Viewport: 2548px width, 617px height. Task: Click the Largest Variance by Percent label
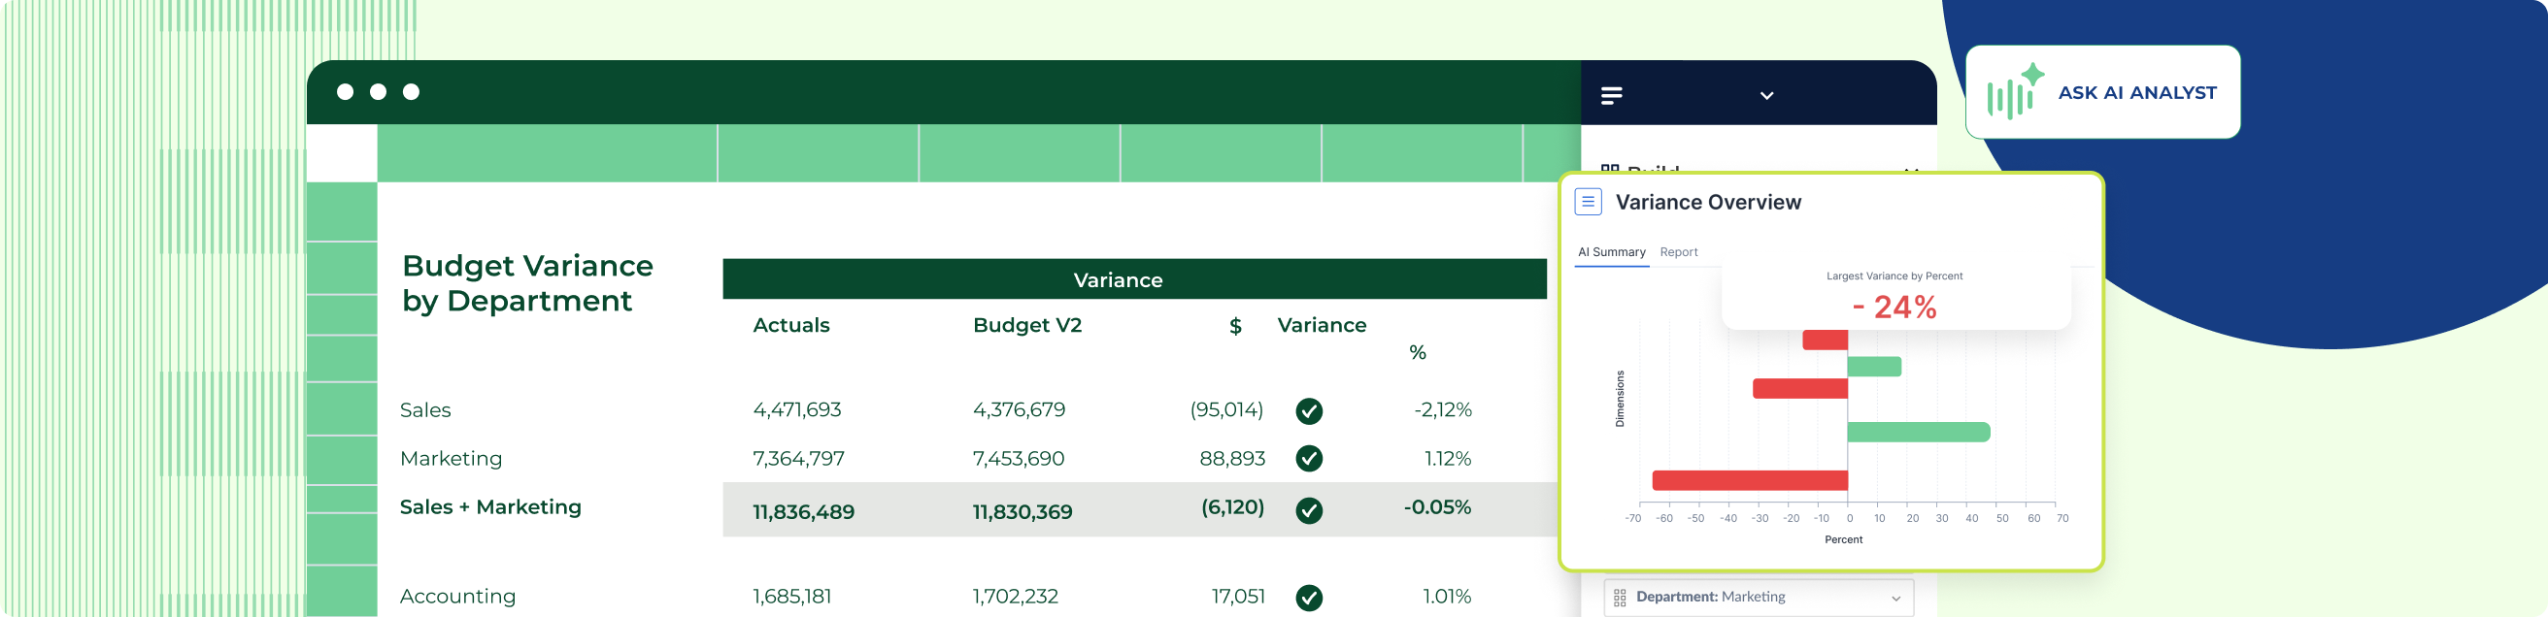(1894, 276)
